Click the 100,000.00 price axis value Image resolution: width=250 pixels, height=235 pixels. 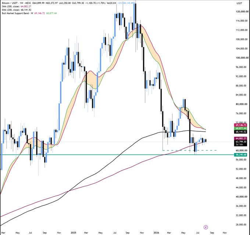242,58
